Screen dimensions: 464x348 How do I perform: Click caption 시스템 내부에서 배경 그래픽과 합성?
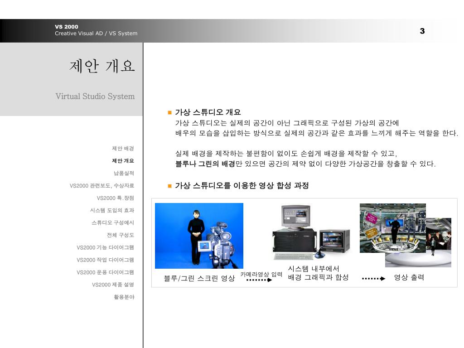pos(318,273)
